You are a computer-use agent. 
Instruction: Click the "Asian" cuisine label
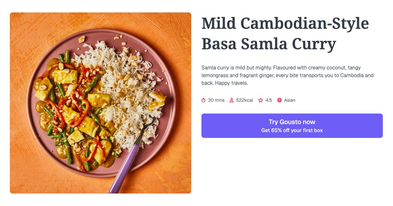click(x=290, y=100)
